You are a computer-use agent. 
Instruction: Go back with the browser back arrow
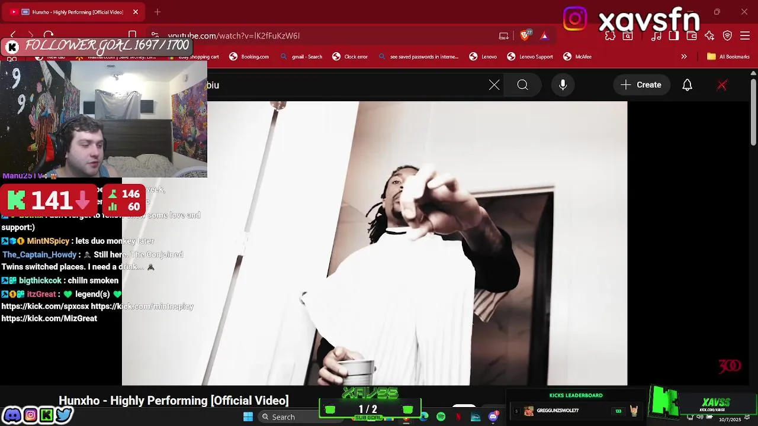point(13,35)
